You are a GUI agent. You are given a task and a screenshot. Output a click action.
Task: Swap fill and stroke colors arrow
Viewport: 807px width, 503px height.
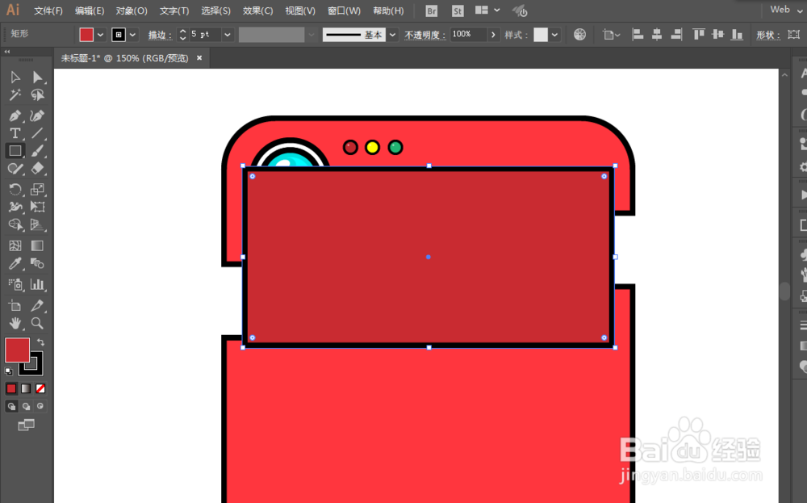40,342
